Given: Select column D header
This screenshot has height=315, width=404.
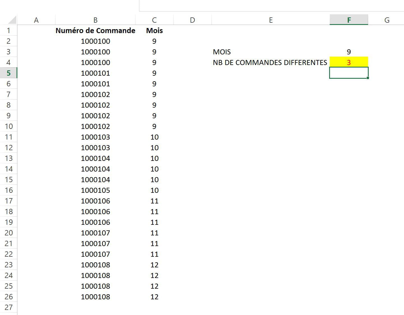Looking at the screenshot, I should coord(192,20).
